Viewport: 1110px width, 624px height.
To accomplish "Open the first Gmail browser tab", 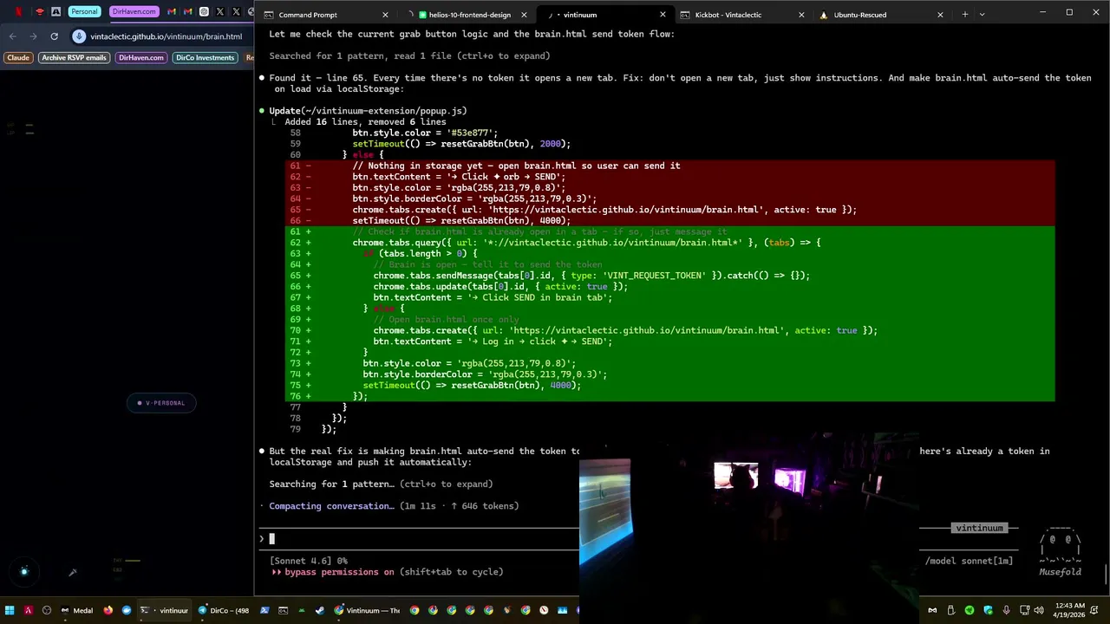I will coord(171,11).
